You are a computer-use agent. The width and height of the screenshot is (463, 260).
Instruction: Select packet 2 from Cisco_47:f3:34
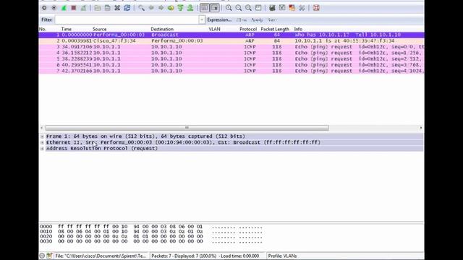click(231, 41)
